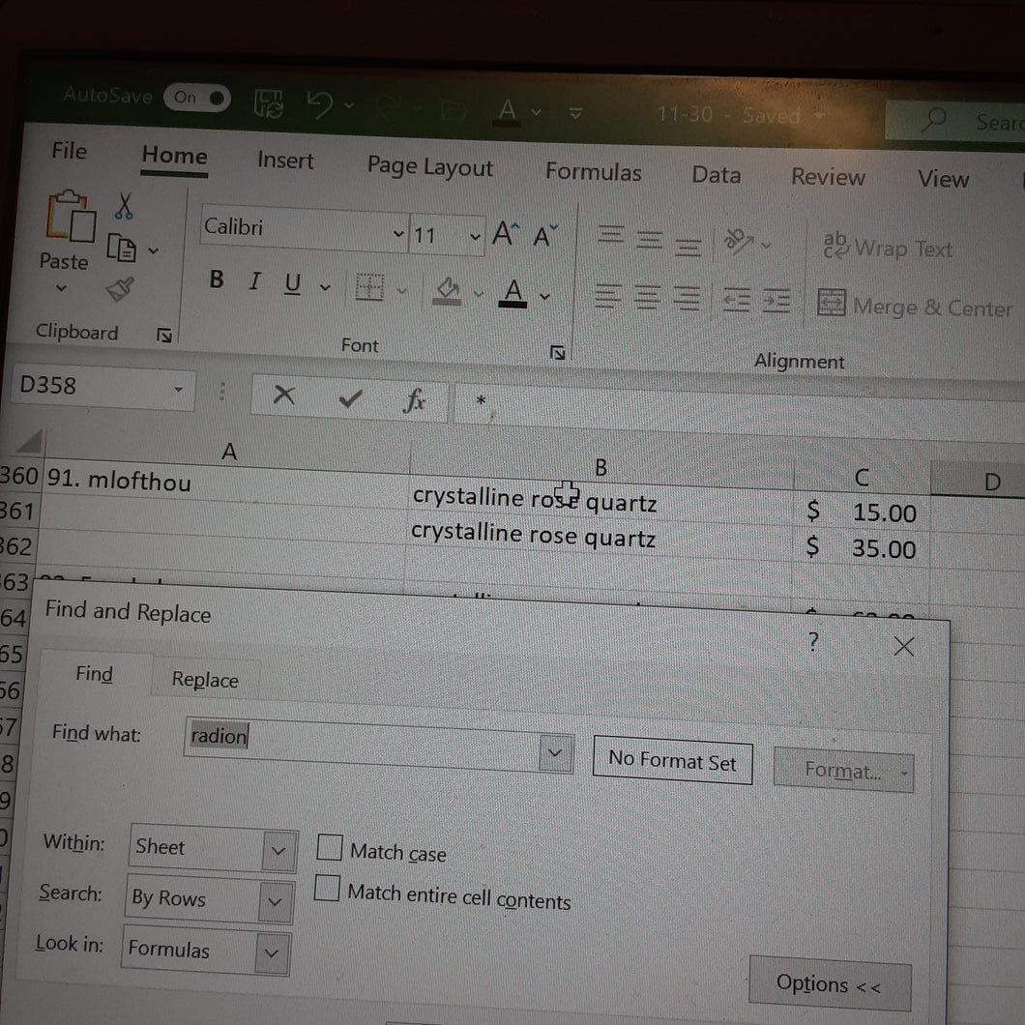Screen dimensions: 1025x1025
Task: Switch to the Review tab
Action: [828, 177]
